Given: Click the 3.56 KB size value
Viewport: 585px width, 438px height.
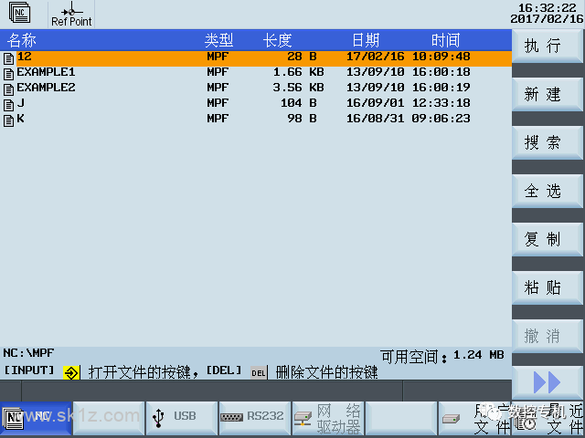Looking at the screenshot, I should click(x=299, y=88).
